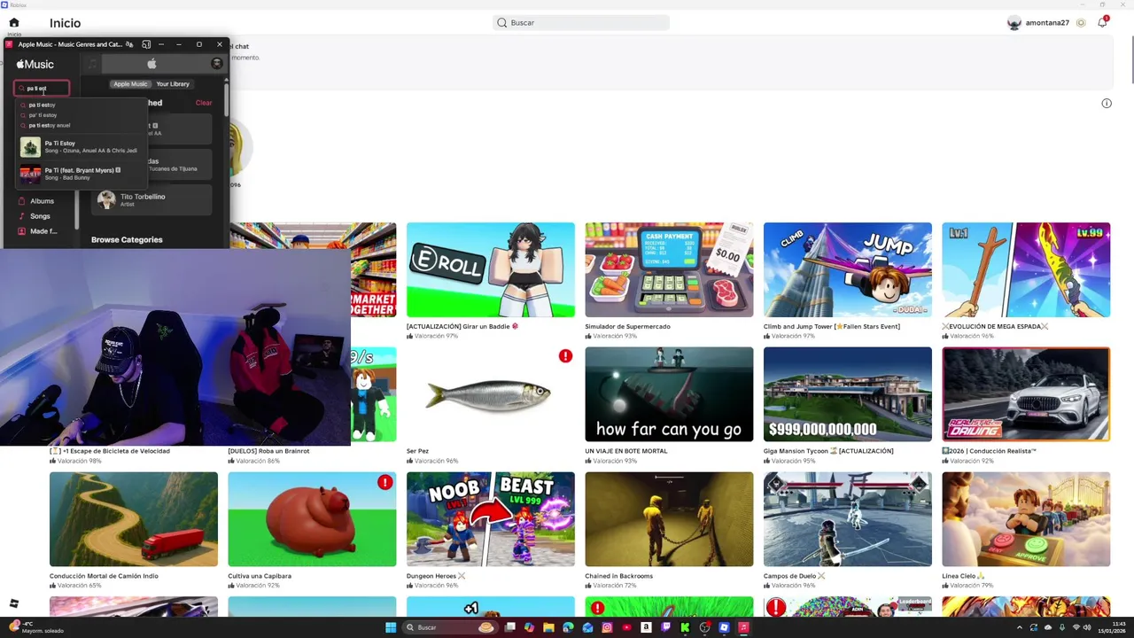Open Roblox from taskbar
1134x638 pixels.
pyautogui.click(x=724, y=627)
